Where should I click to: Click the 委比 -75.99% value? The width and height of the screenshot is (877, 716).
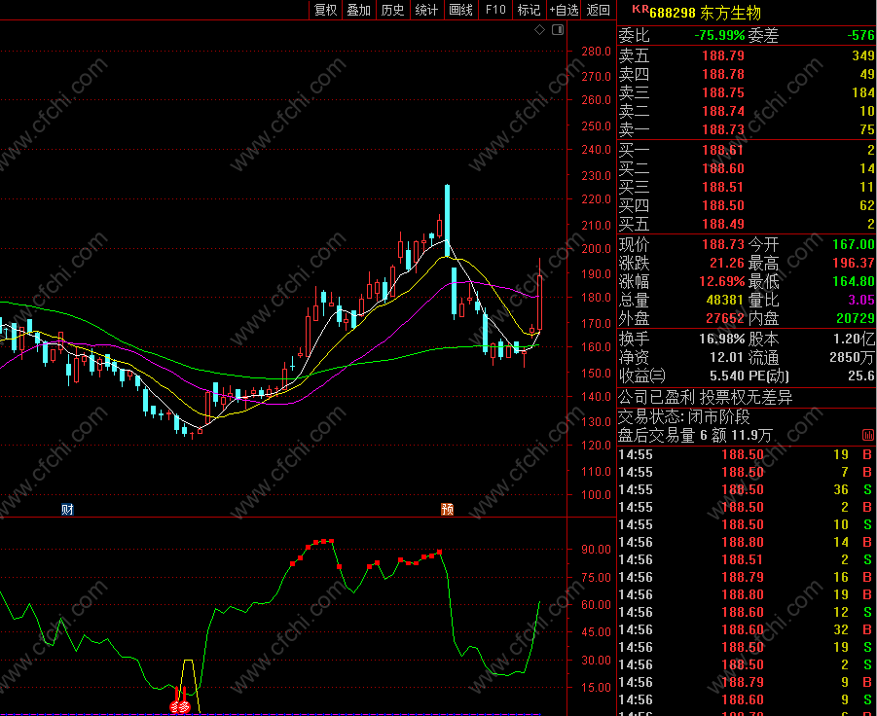[x=719, y=35]
